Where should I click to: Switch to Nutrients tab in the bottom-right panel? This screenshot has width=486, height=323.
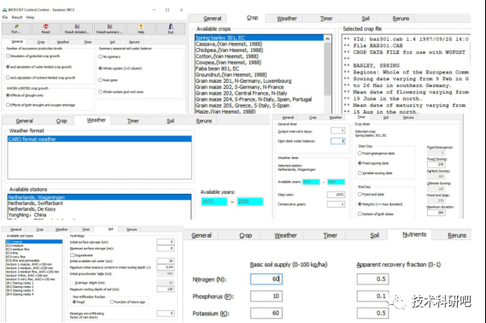coord(414,235)
